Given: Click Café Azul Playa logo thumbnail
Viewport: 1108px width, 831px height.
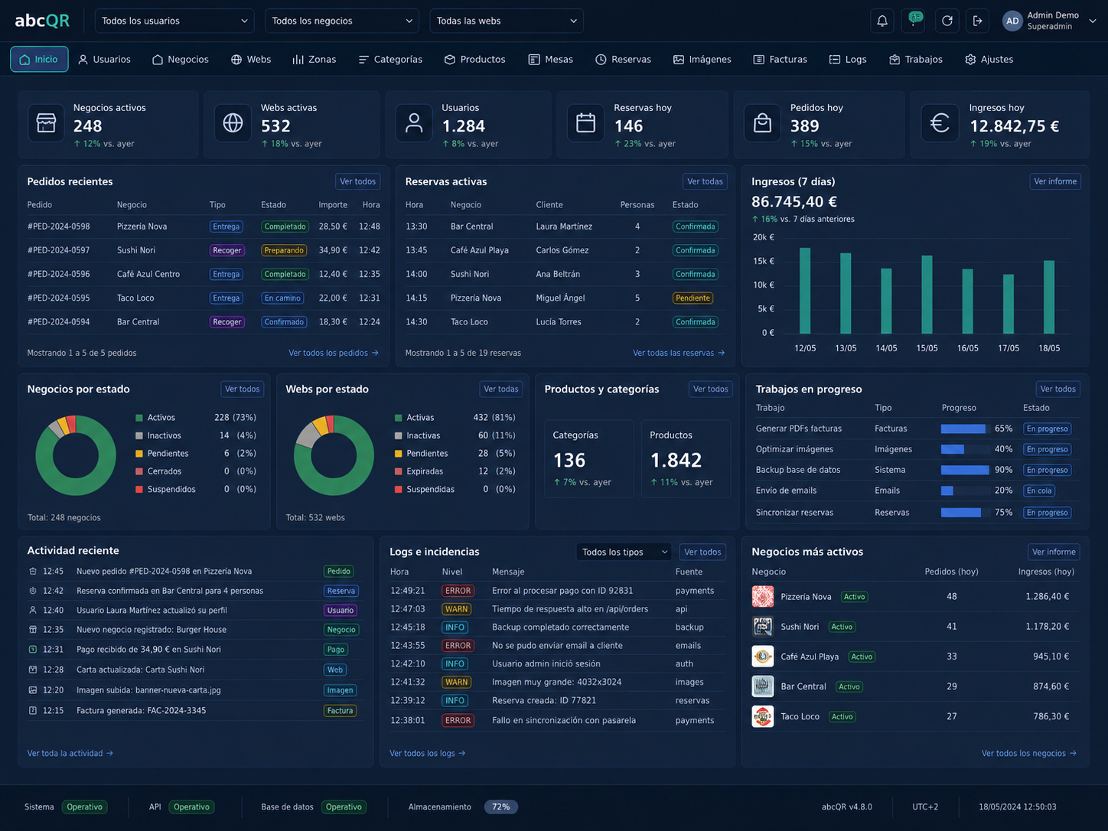Looking at the screenshot, I should point(762,656).
